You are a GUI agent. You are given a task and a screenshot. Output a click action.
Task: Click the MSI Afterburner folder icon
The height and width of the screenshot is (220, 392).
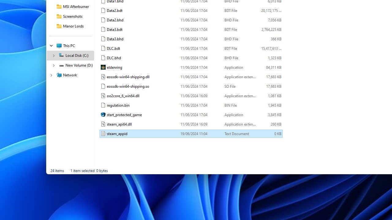[59, 7]
